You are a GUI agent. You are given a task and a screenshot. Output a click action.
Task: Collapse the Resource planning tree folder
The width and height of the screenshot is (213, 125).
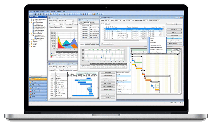coord(30,33)
